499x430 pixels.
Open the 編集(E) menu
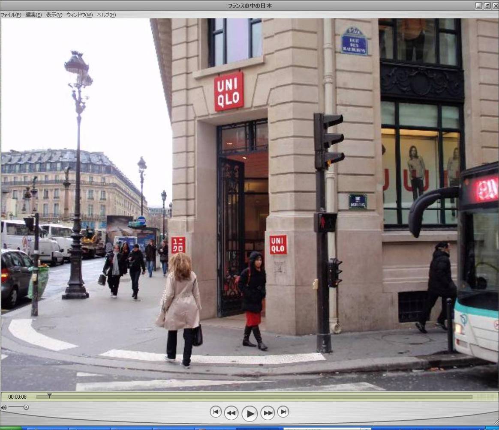pos(33,15)
